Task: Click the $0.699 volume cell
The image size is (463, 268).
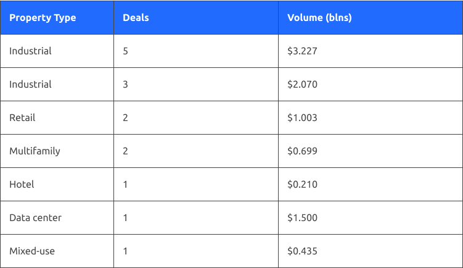Action: click(302, 151)
